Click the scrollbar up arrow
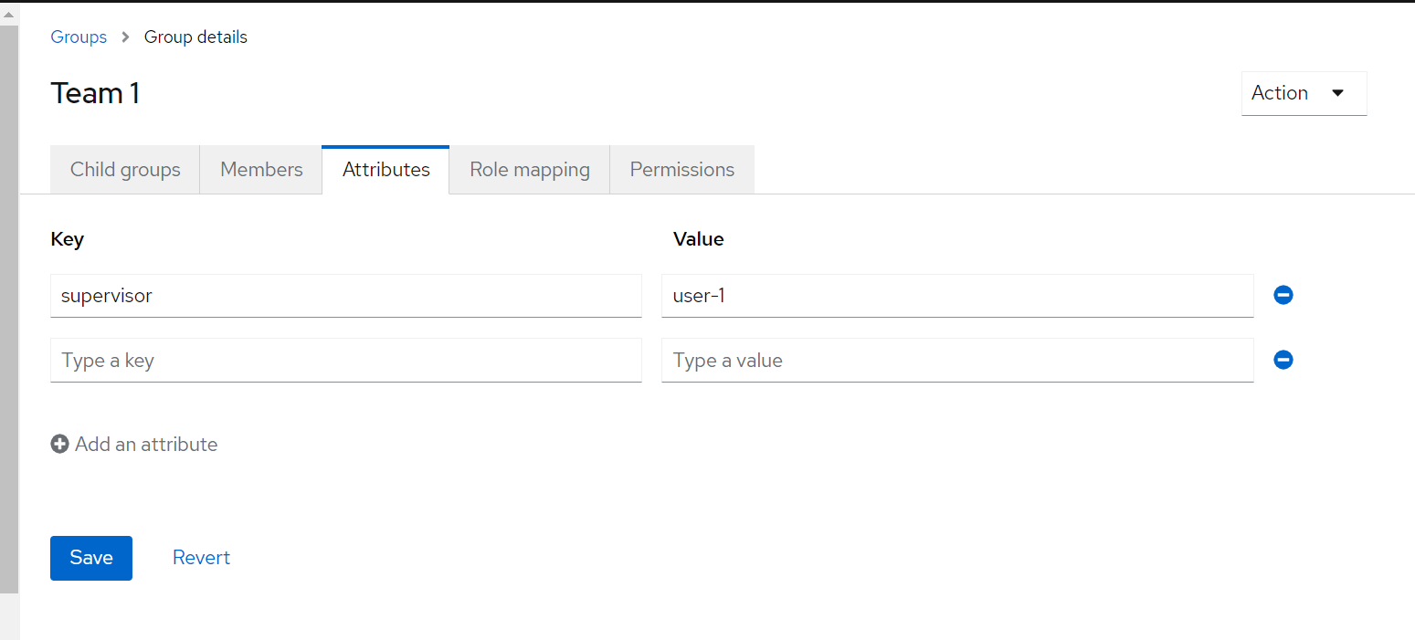The width and height of the screenshot is (1415, 640). (9, 15)
